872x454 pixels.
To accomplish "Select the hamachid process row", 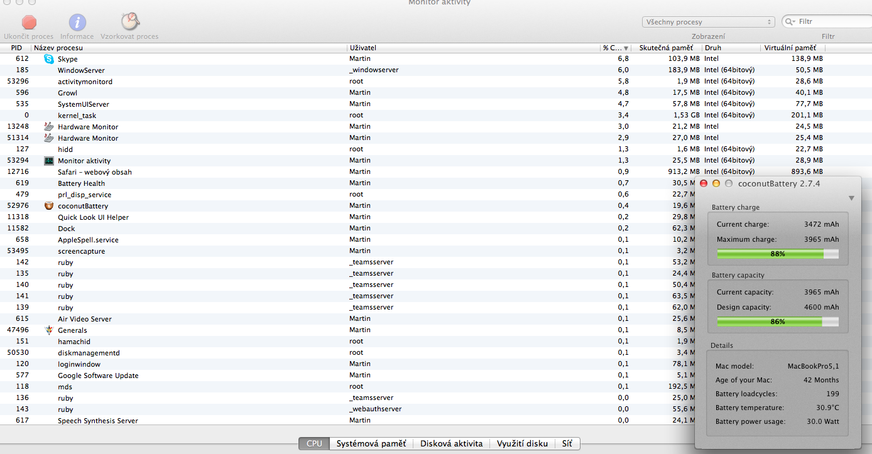I will [x=347, y=342].
